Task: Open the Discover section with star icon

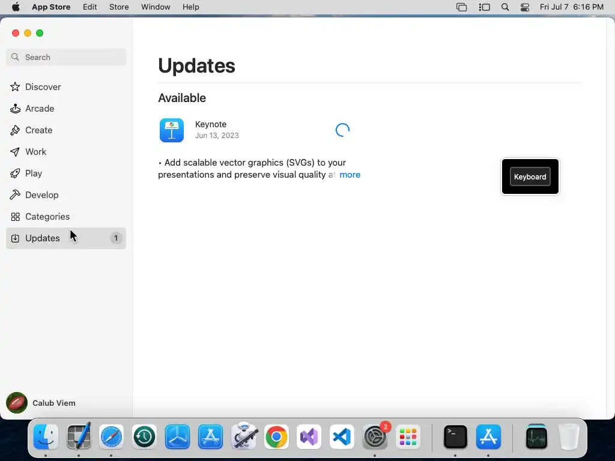Action: click(x=66, y=86)
